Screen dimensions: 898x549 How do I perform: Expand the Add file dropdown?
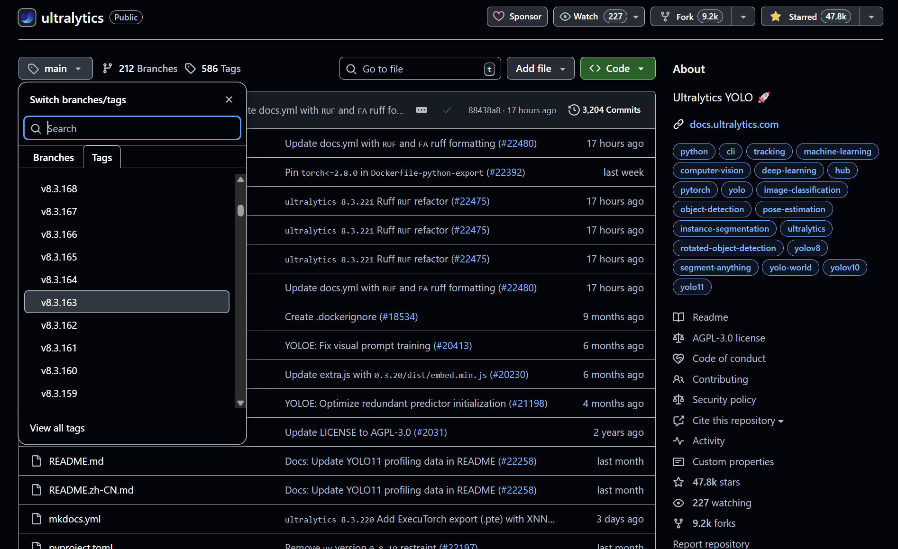(541, 69)
